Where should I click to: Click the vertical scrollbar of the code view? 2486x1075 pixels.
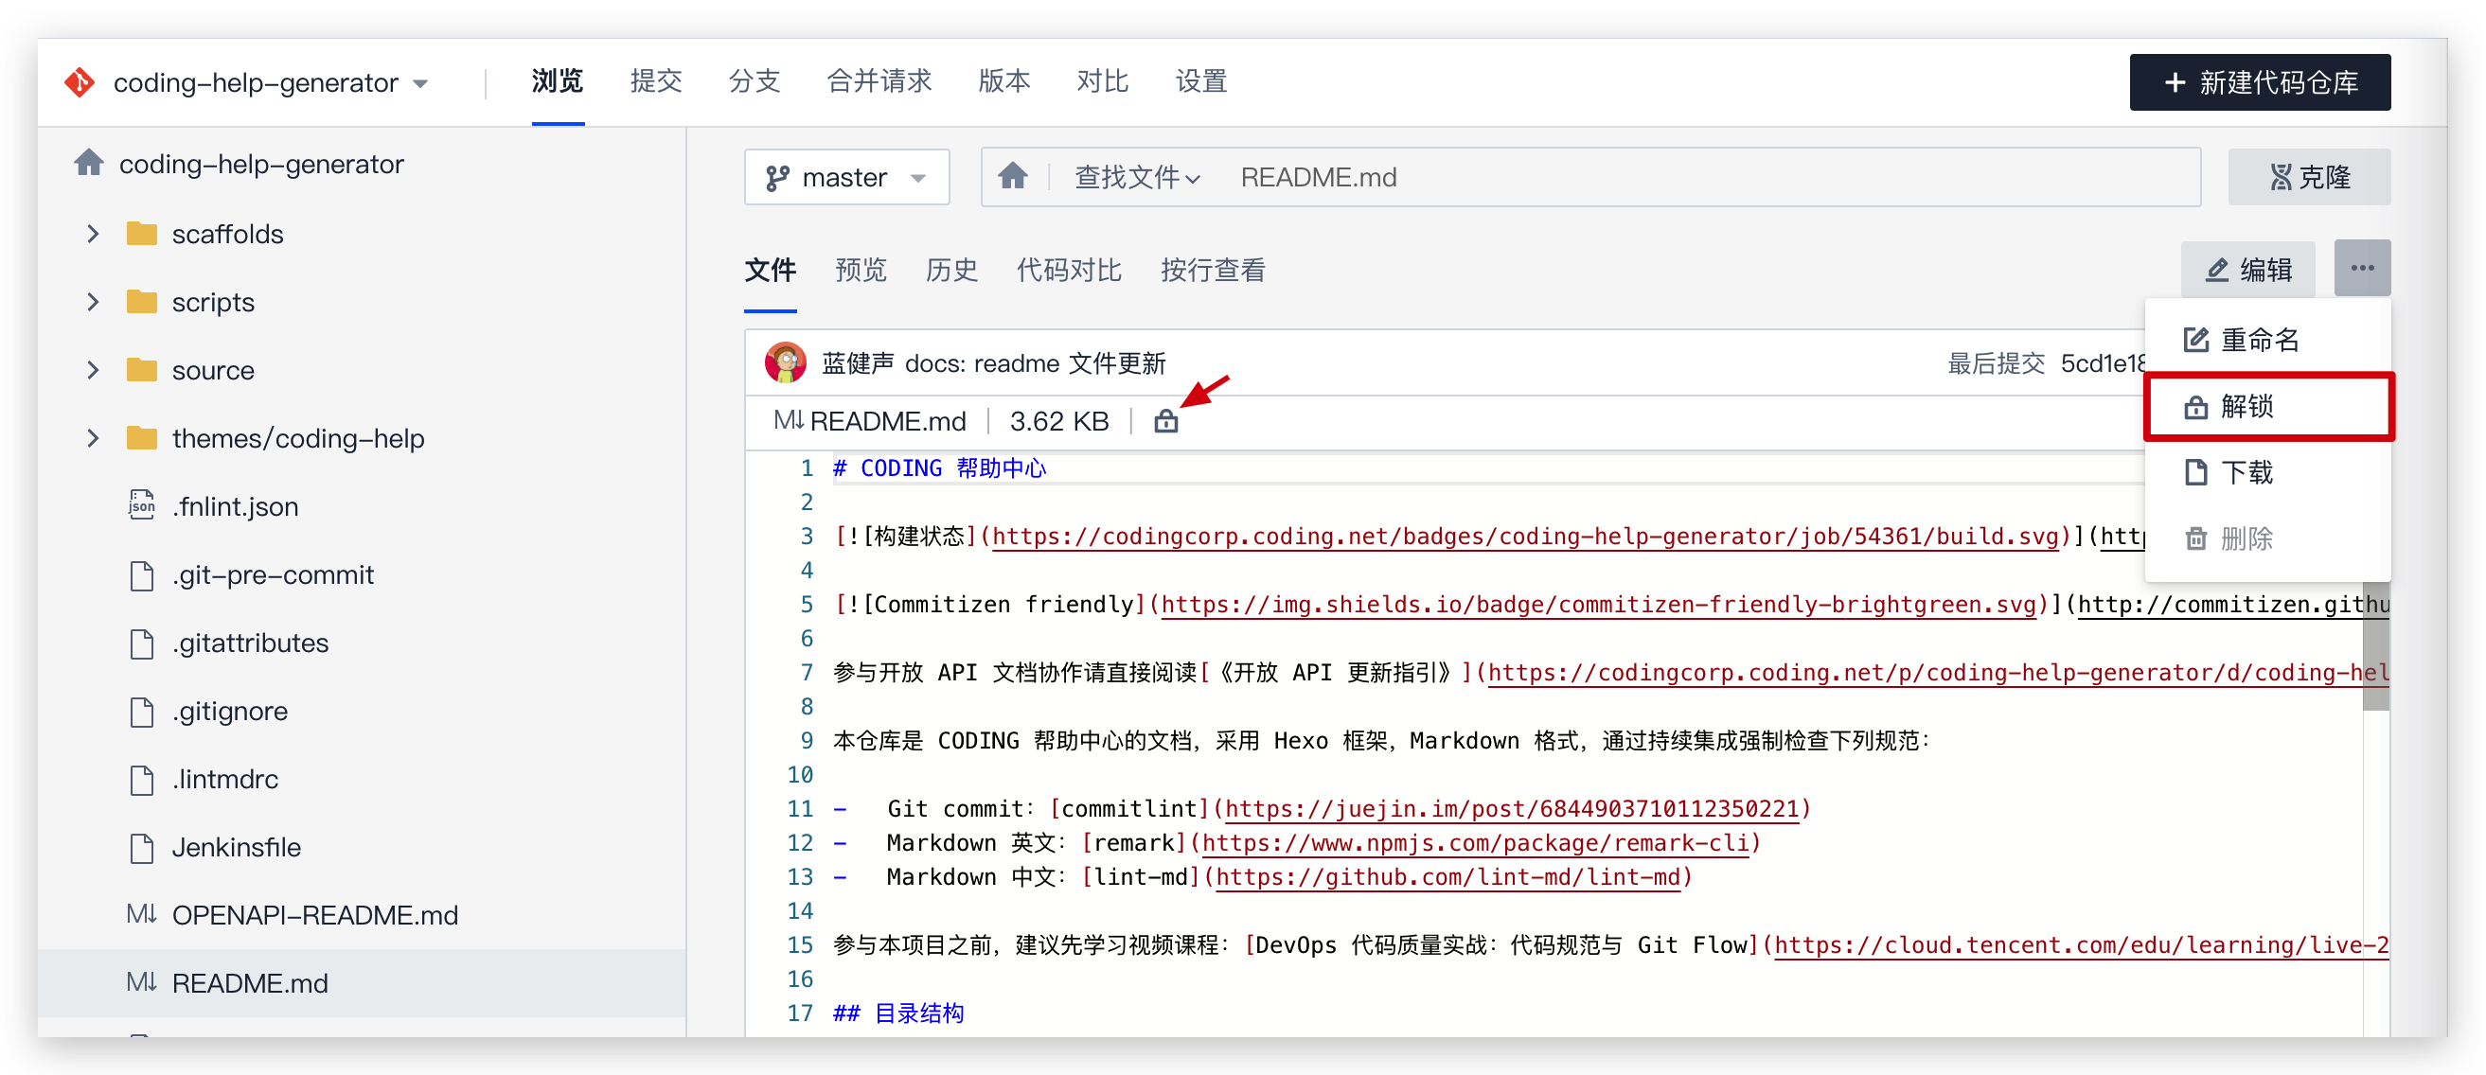pos(2375,646)
